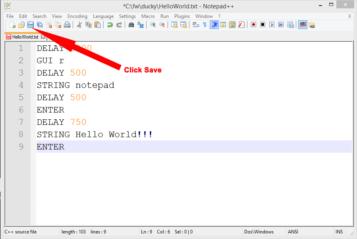The width and height of the screenshot is (357, 239).
Task: Start macro recording with the red dot
Action: 254,25
